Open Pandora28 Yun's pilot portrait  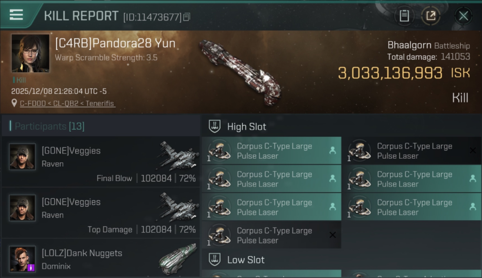point(30,53)
